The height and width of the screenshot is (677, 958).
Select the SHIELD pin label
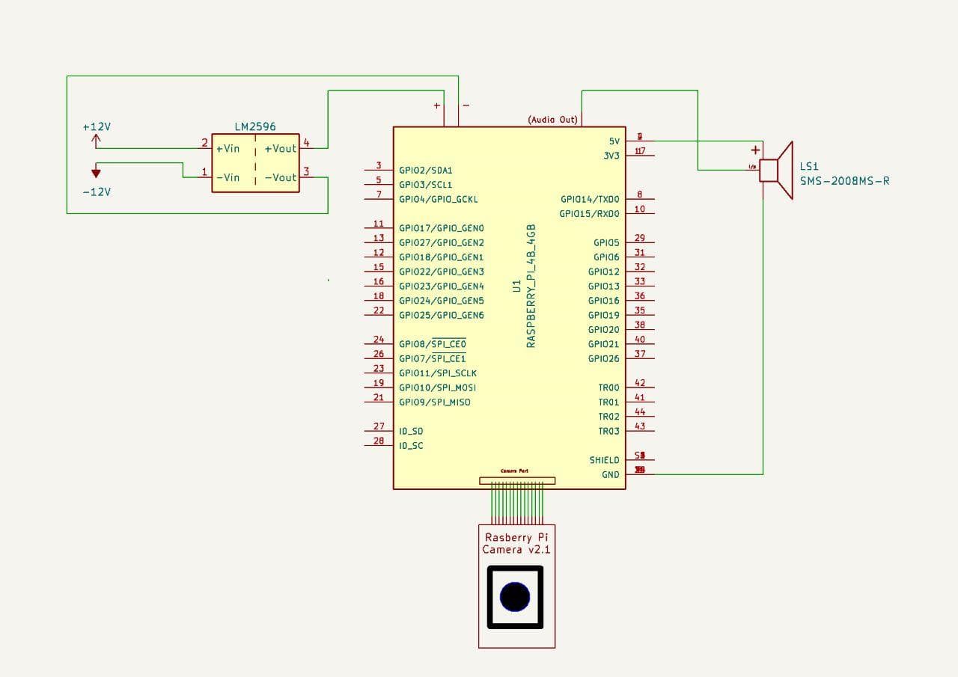[605, 461]
